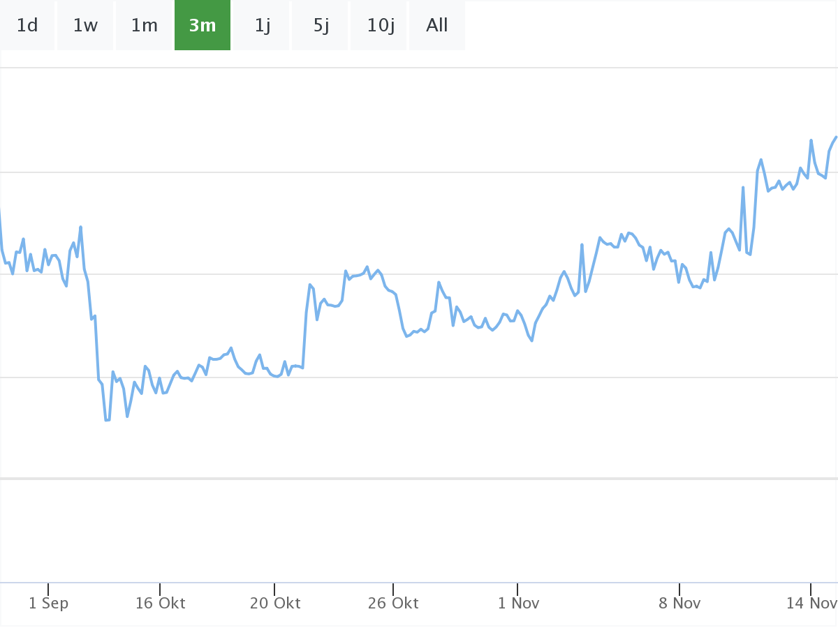The width and height of the screenshot is (838, 628).
Task: Click the 1 Sep axis date label
Action: tap(48, 603)
